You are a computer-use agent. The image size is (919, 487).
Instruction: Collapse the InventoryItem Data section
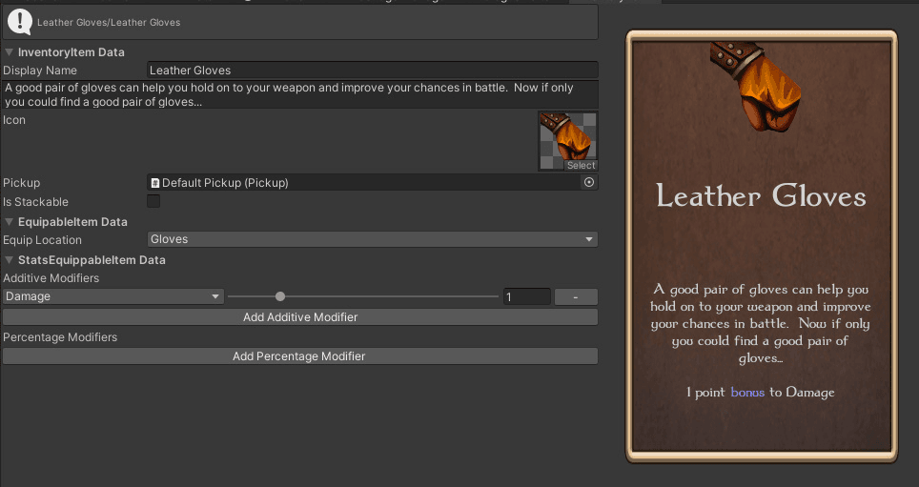click(x=10, y=52)
